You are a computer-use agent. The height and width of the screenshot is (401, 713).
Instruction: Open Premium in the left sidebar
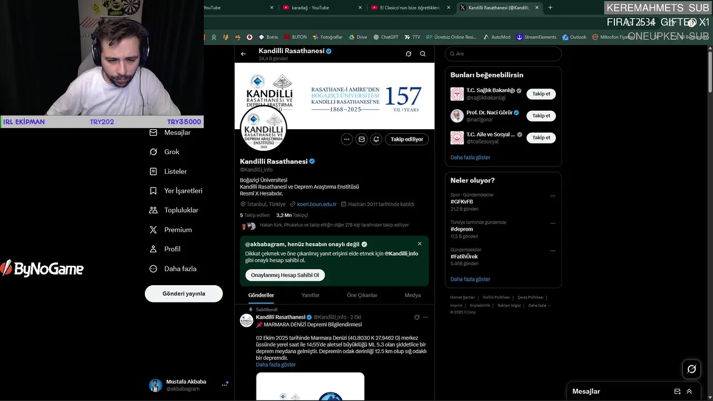point(171,229)
